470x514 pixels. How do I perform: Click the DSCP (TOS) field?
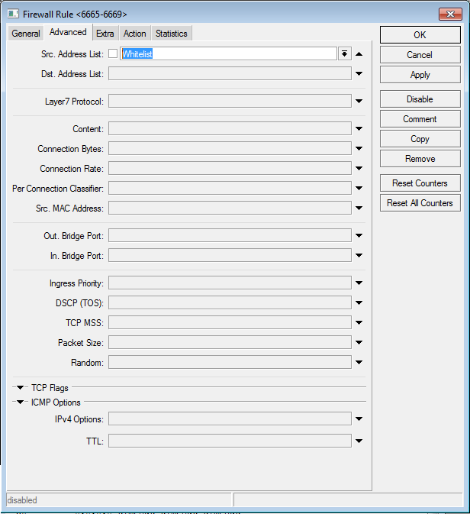230,303
